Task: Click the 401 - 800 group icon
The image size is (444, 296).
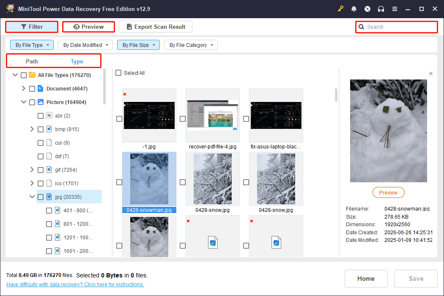Action: pyautogui.click(x=58, y=210)
